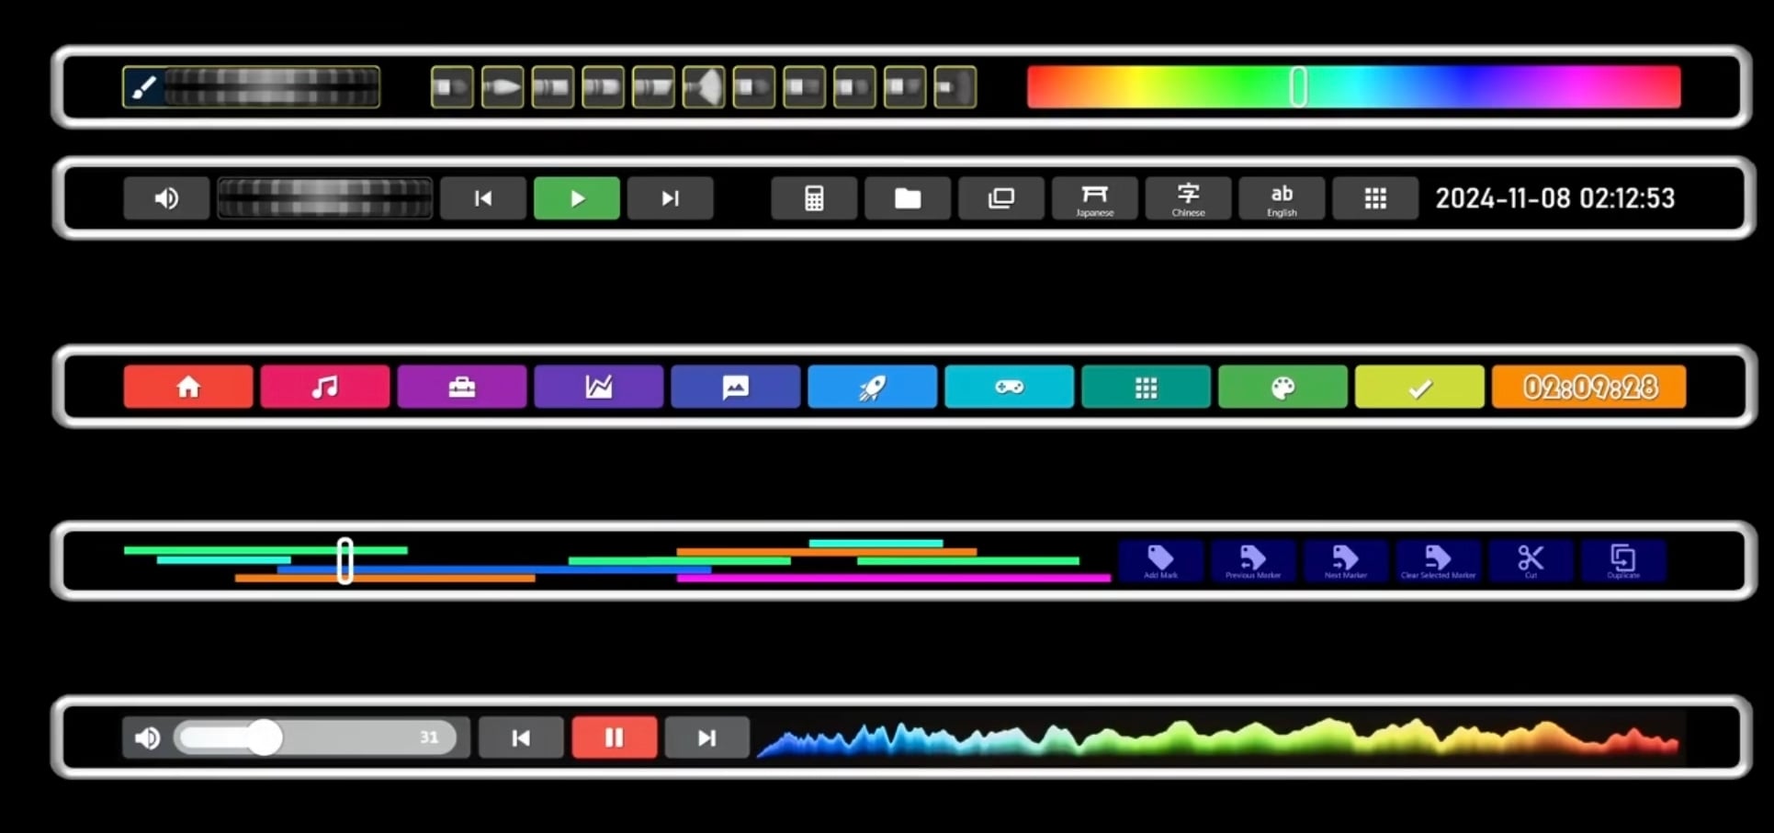Open the purple briefcase button
1774x833 pixels.
point(462,387)
